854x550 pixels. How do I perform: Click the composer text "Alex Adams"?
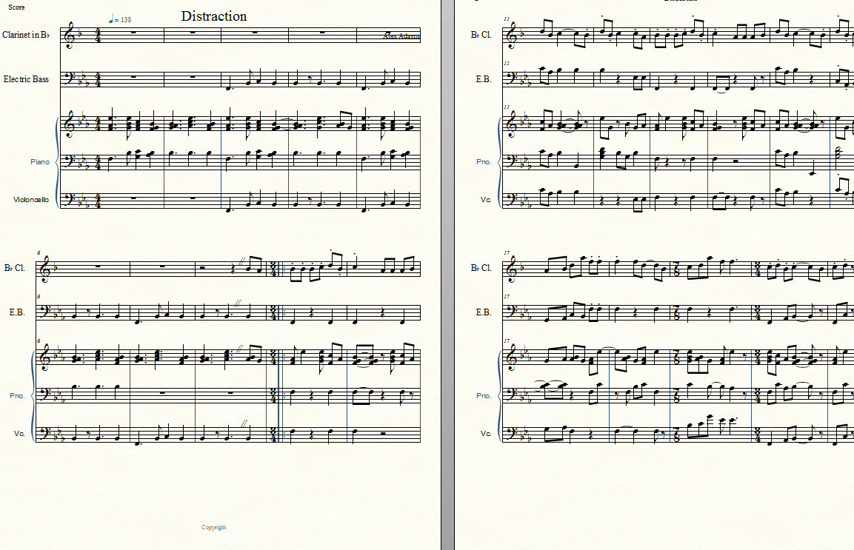click(x=401, y=36)
